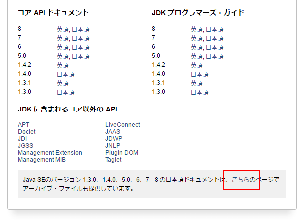301x222 pixels.
Task: Open 英語 link for Core API version 1.3.1
Action: (62, 83)
